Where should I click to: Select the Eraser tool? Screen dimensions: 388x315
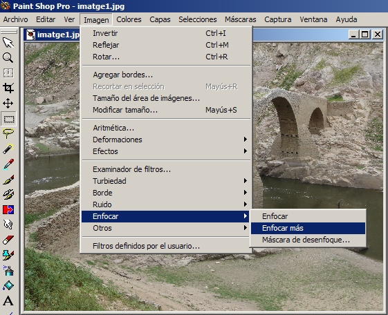8,240
